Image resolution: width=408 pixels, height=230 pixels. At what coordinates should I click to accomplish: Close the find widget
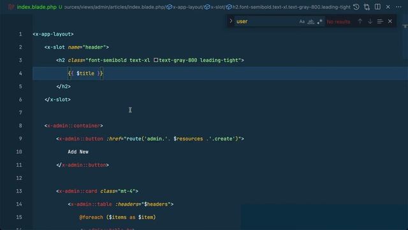click(x=390, y=21)
